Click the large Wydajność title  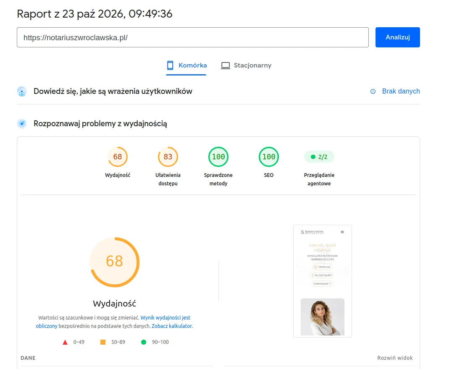coord(115,304)
